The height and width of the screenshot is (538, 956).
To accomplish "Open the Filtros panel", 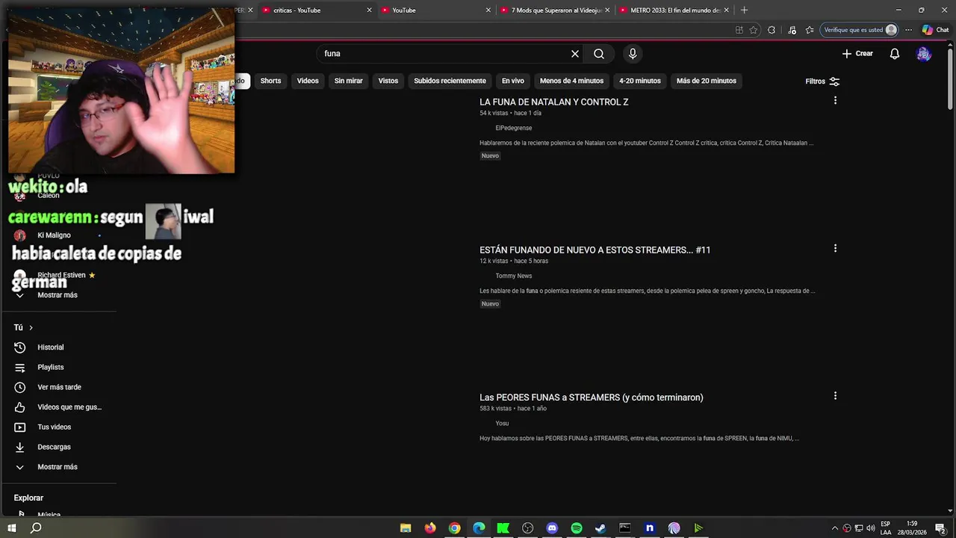I will pyautogui.click(x=822, y=81).
